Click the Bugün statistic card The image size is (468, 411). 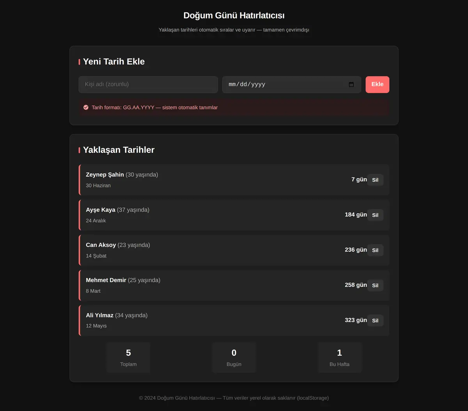coord(234,357)
